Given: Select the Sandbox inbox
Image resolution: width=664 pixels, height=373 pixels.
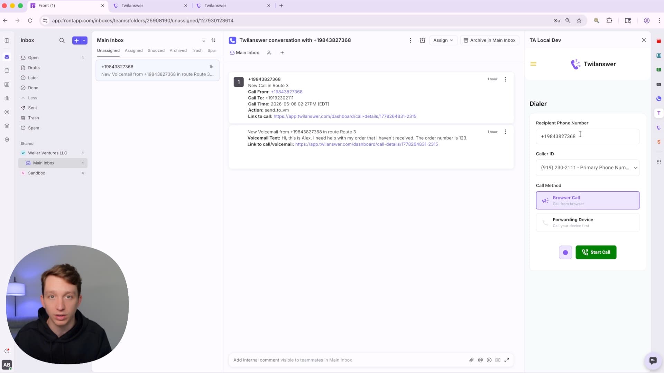Looking at the screenshot, I should pos(53,173).
